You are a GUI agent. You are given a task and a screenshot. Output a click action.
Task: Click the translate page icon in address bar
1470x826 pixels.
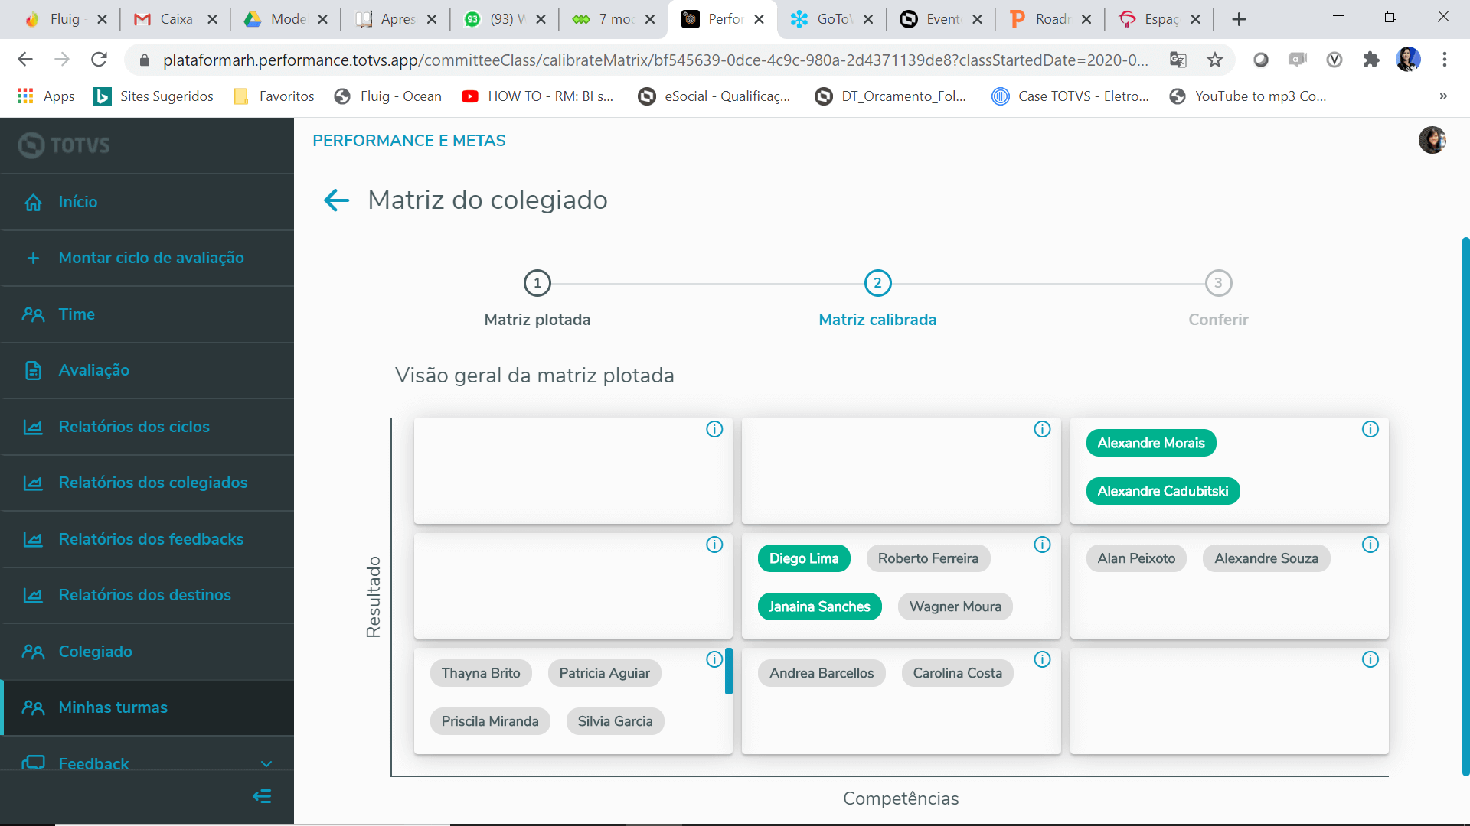coord(1178,60)
